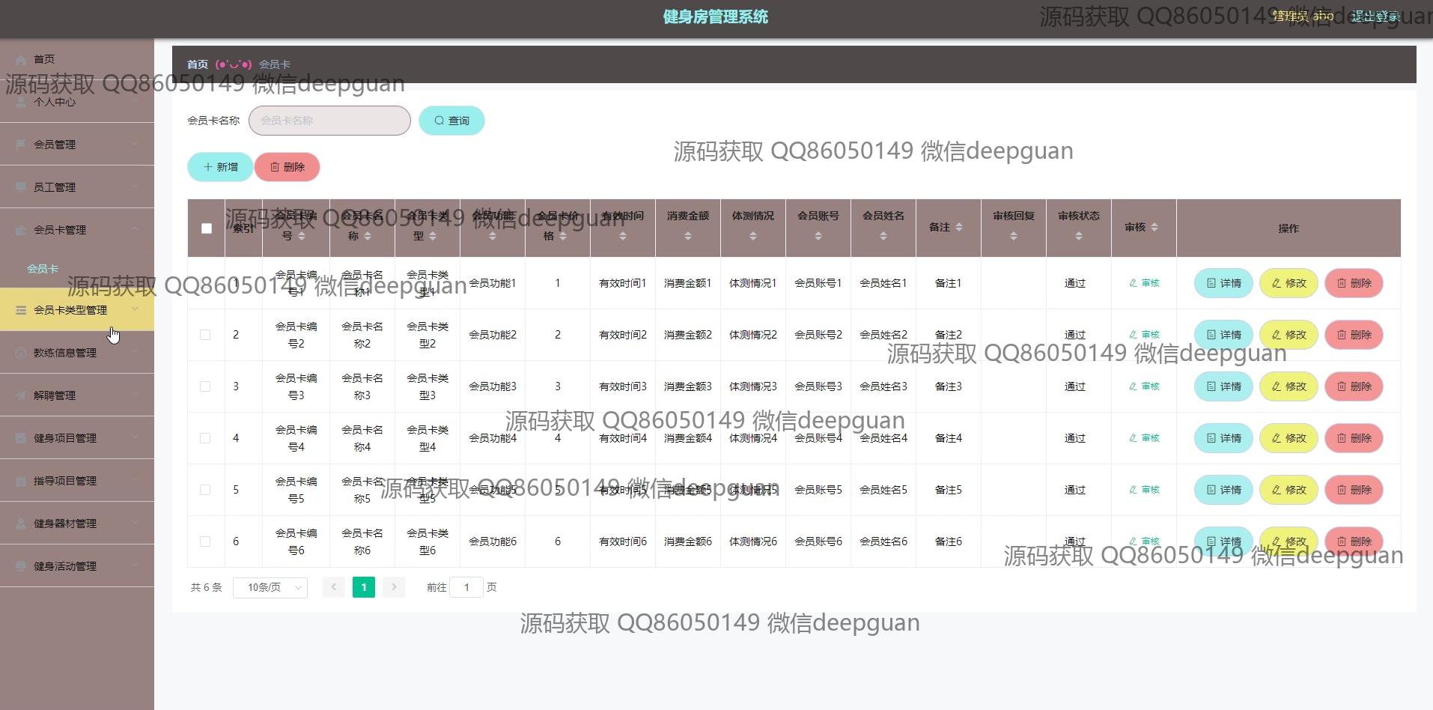Select the checkbox for row 5
Screen dimensions: 1433x710
[205, 490]
